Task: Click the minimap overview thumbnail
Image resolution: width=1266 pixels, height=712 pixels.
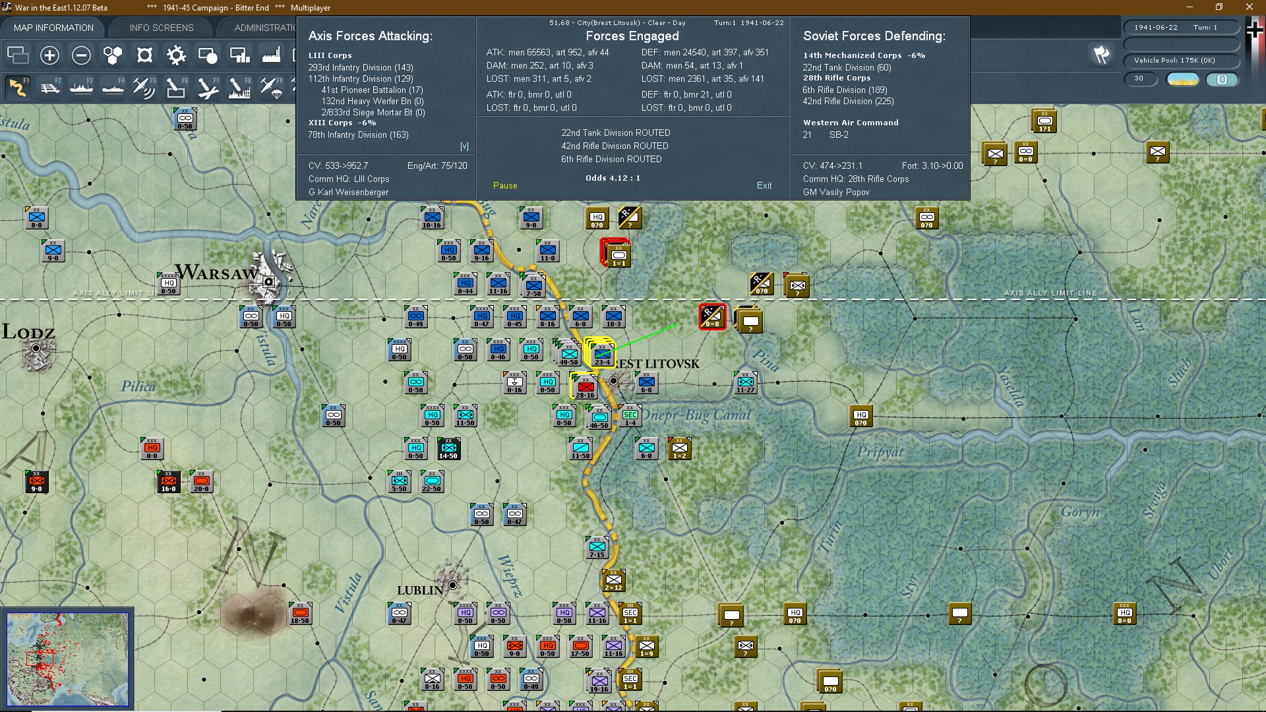Action: click(67, 659)
